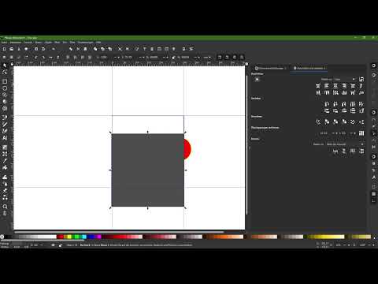This screenshot has height=284, width=378.
Task: Click the zoom percentage field in status bar
Action: (339, 245)
